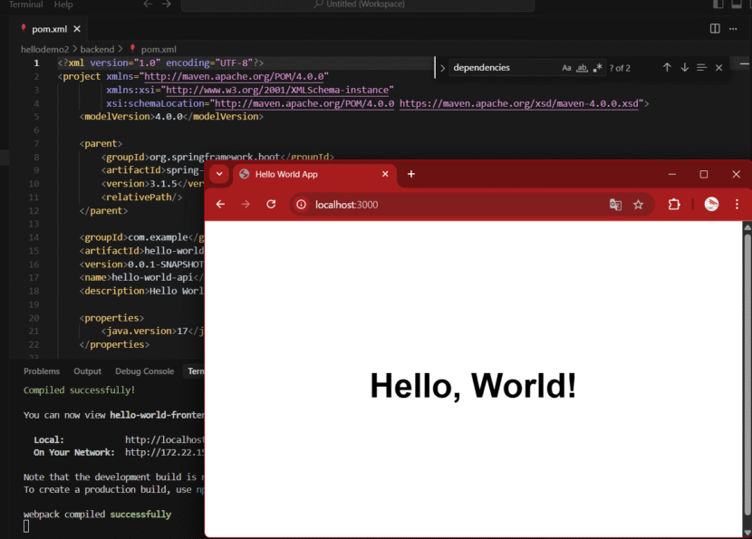Open the Chrome profile avatar
752x539 pixels.
711,205
